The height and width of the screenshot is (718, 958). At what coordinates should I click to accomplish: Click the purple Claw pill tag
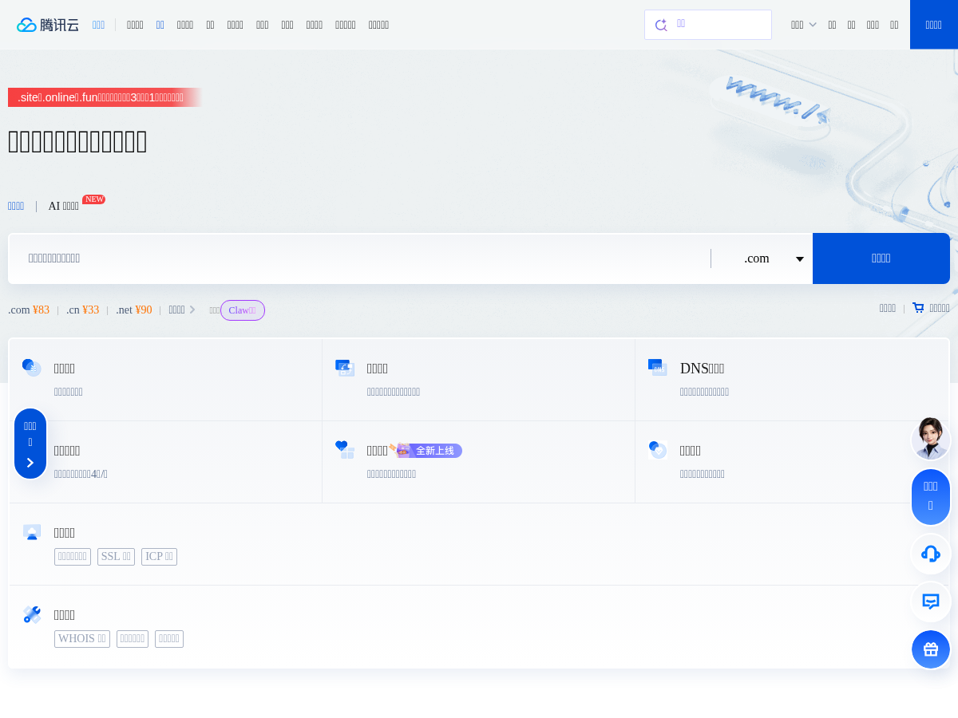click(242, 310)
